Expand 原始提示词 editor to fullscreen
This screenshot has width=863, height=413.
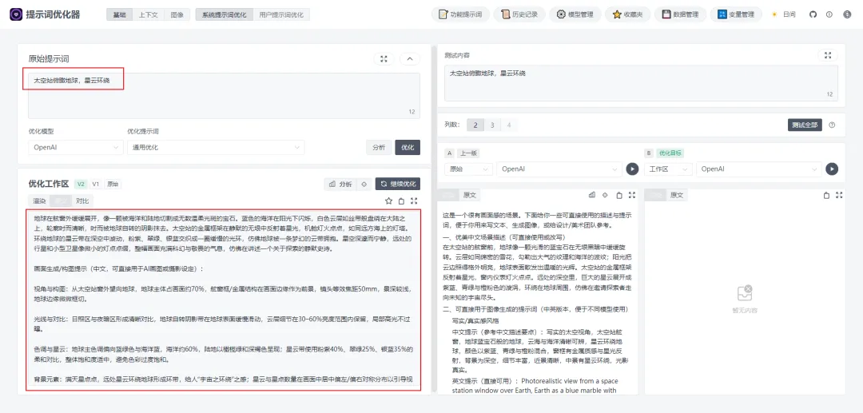point(384,59)
